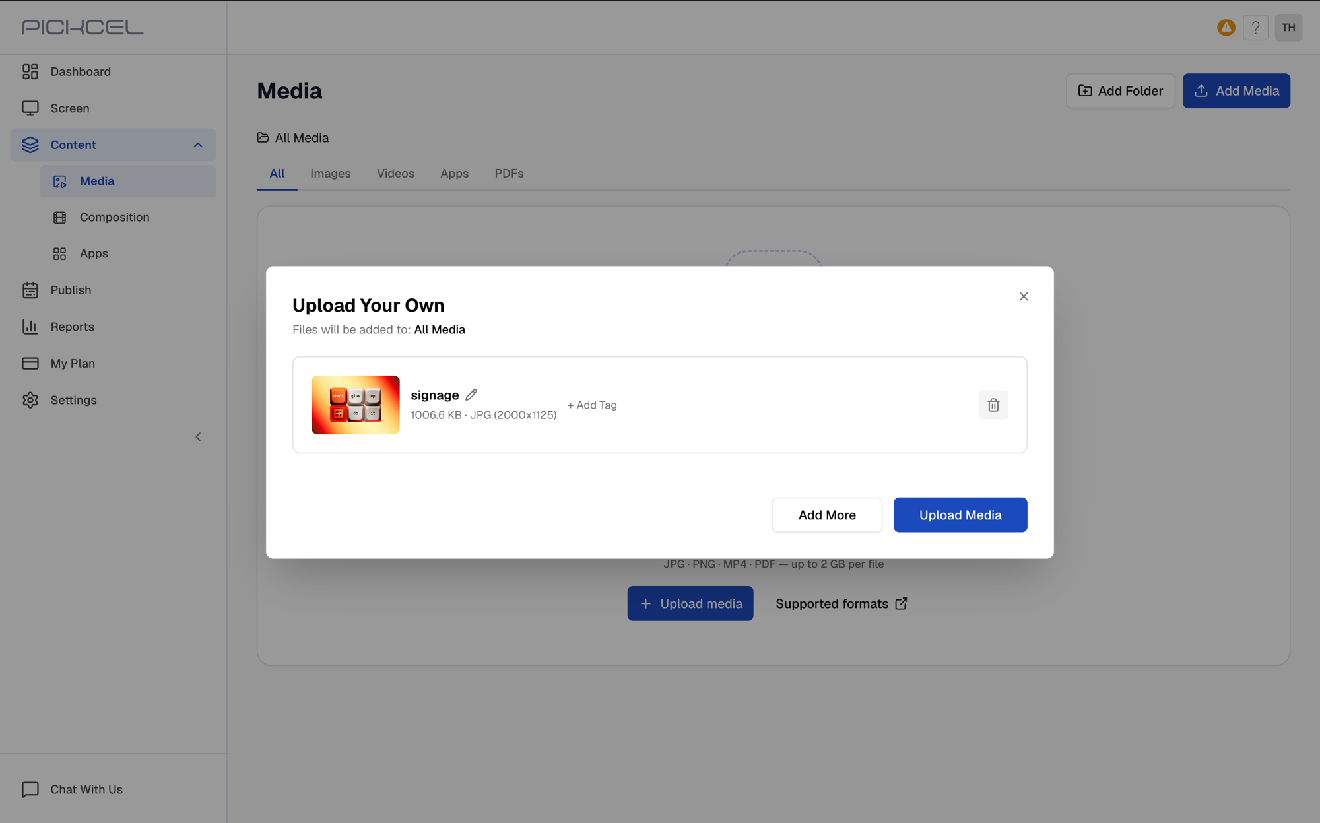Click the pencil icon to rename signage

pos(471,395)
